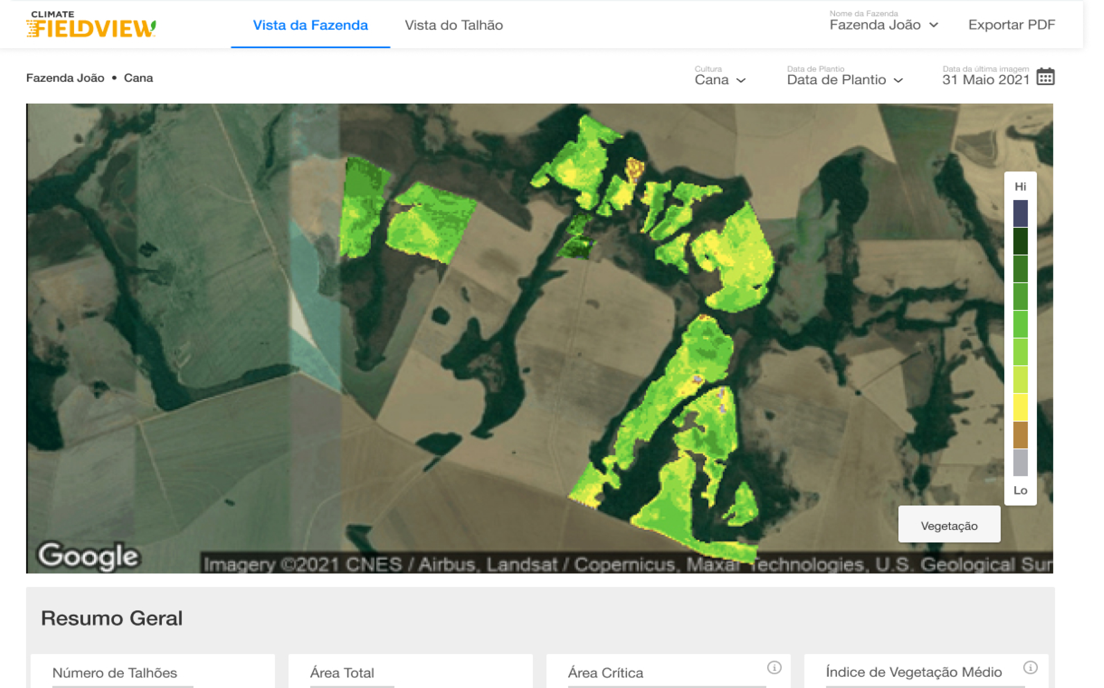The width and height of the screenshot is (1104, 688).
Task: Select the dark purple swatch under Hi in the legend
Action: (x=1020, y=214)
